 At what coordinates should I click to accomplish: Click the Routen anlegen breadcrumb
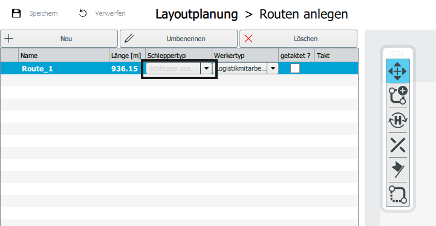304,15
